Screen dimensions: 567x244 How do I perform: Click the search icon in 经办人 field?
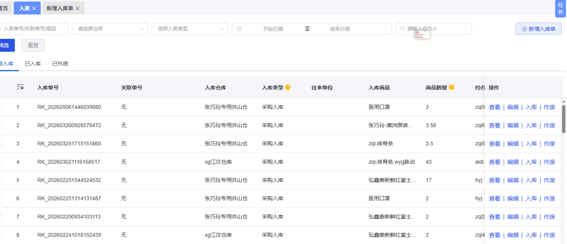(x=402, y=29)
